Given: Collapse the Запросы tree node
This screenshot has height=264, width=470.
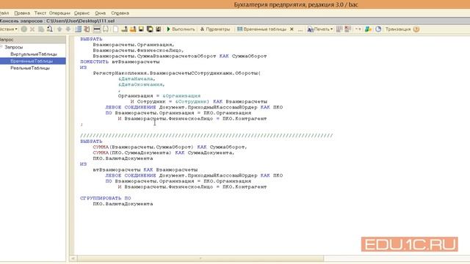Looking at the screenshot, I should (x=1, y=47).
